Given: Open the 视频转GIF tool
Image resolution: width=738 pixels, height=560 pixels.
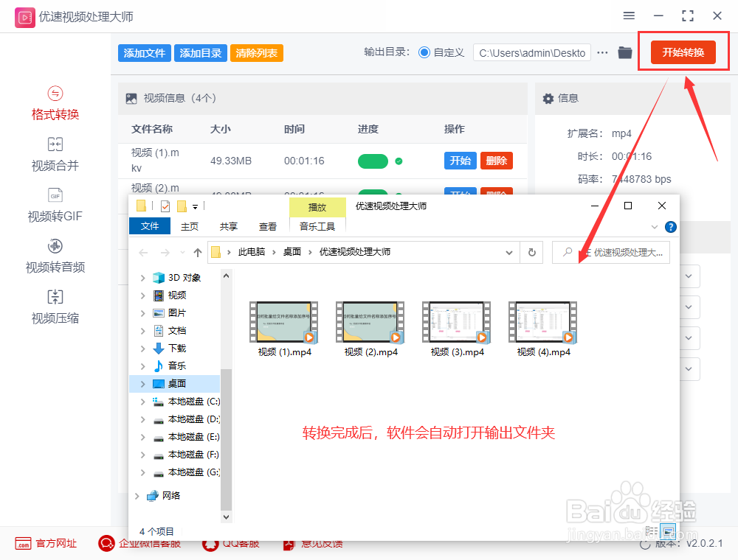Looking at the screenshot, I should pos(55,206).
